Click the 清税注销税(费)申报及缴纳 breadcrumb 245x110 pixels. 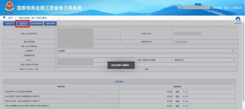(33, 18)
